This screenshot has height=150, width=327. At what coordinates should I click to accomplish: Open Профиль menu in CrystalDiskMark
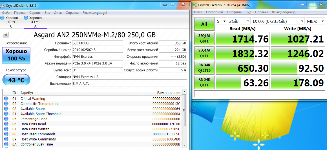[x=234, y=12]
